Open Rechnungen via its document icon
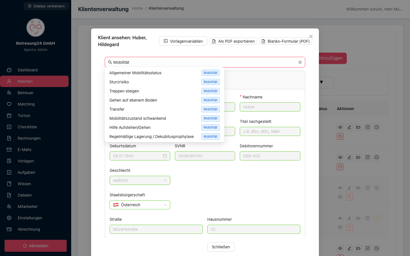Screen dimensions: 410x256 tap(9, 138)
